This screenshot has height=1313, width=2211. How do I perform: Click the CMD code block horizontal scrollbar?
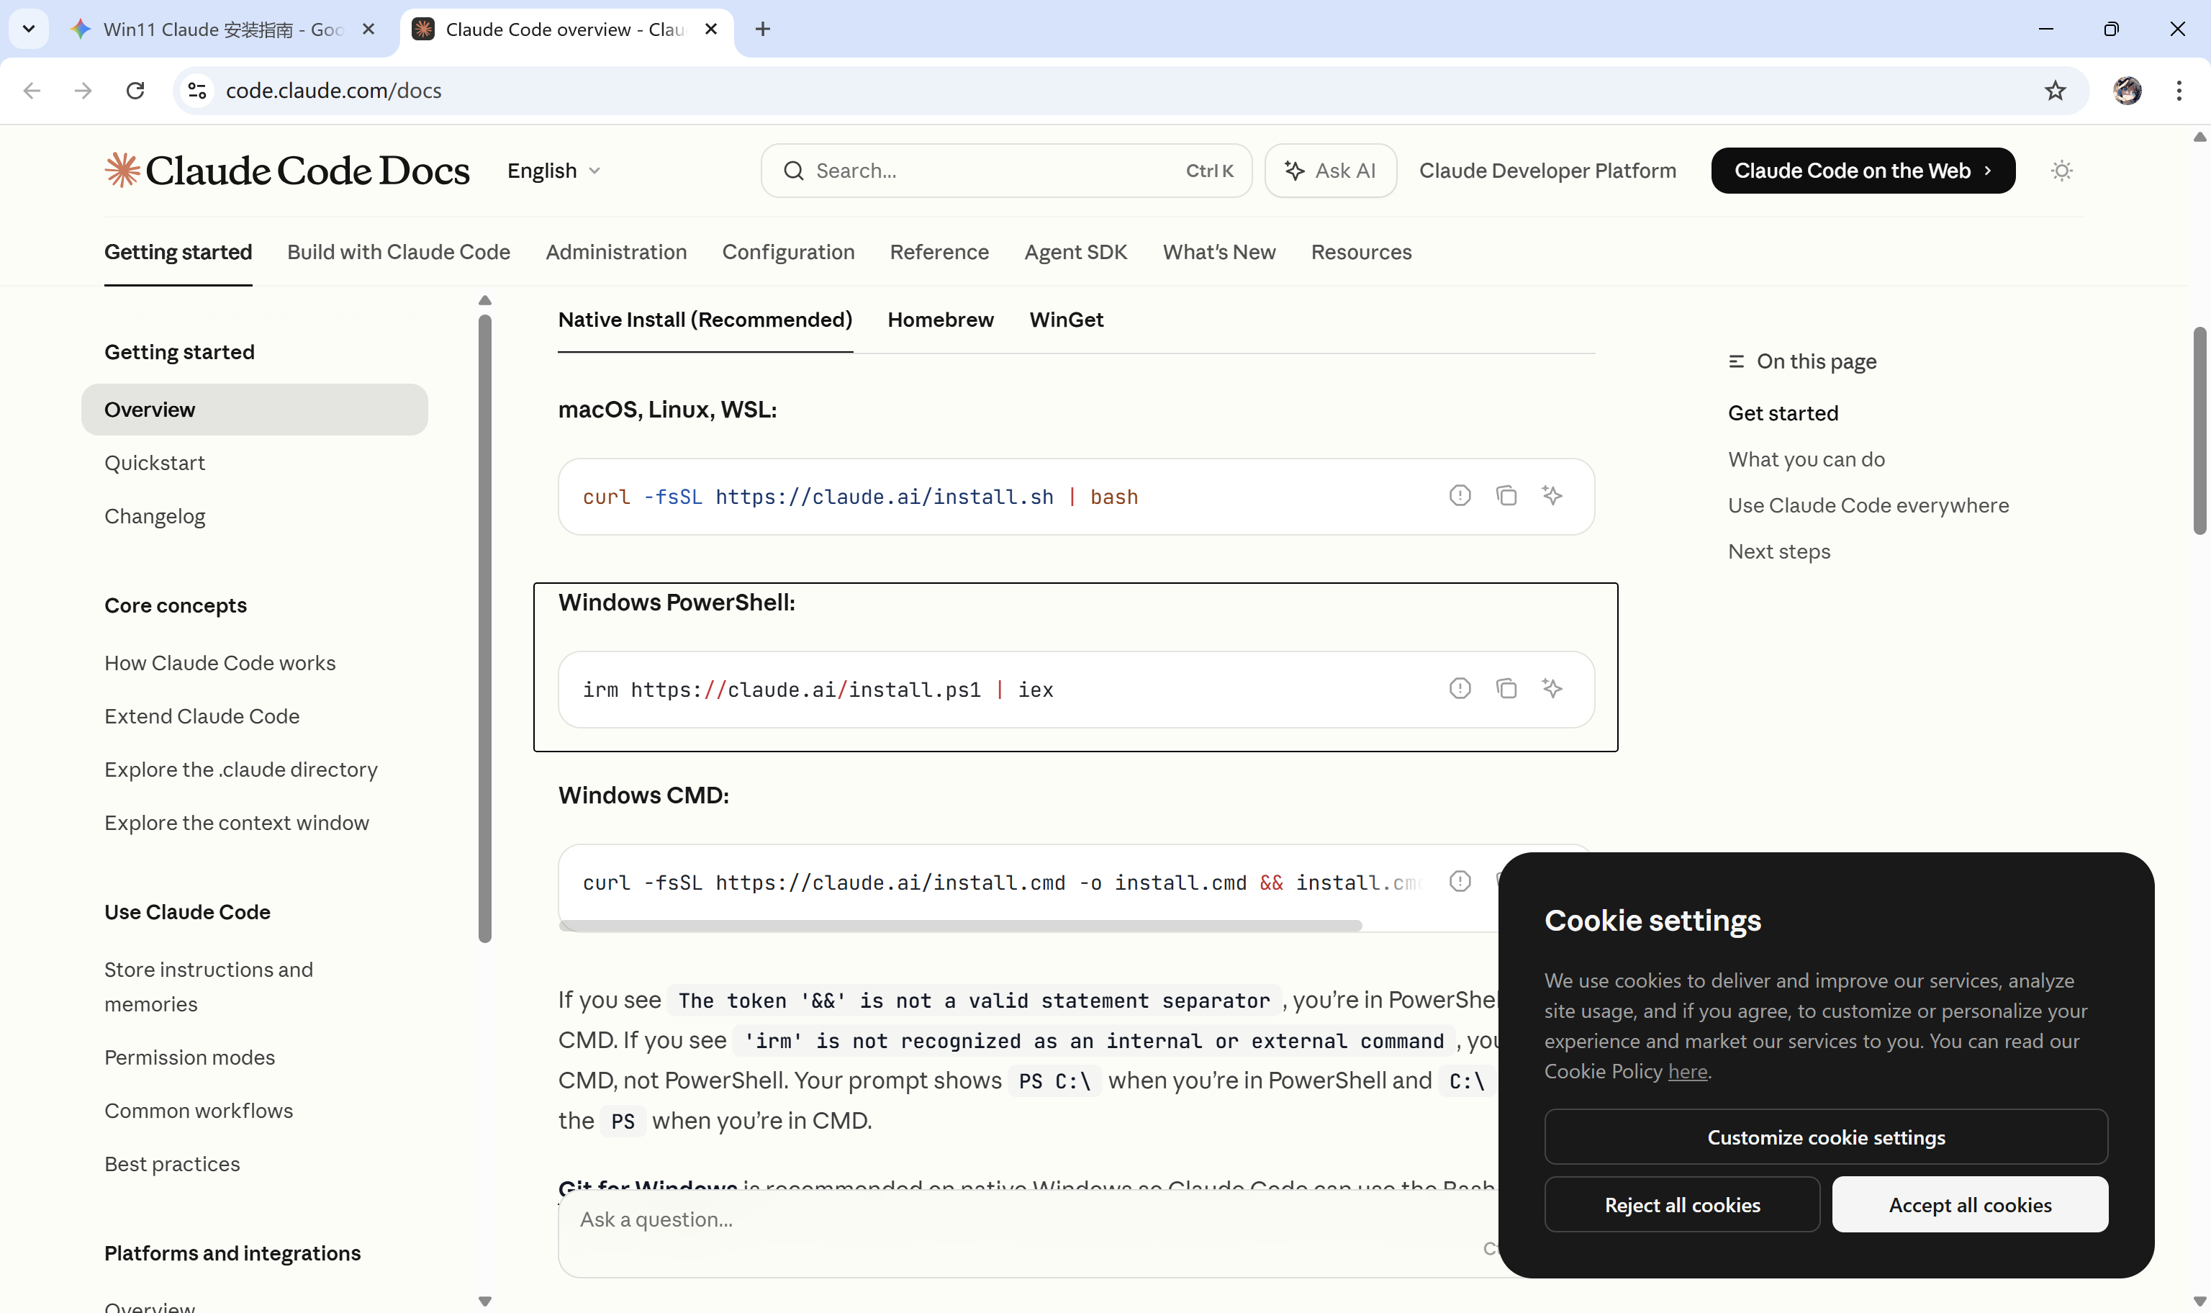[960, 926]
